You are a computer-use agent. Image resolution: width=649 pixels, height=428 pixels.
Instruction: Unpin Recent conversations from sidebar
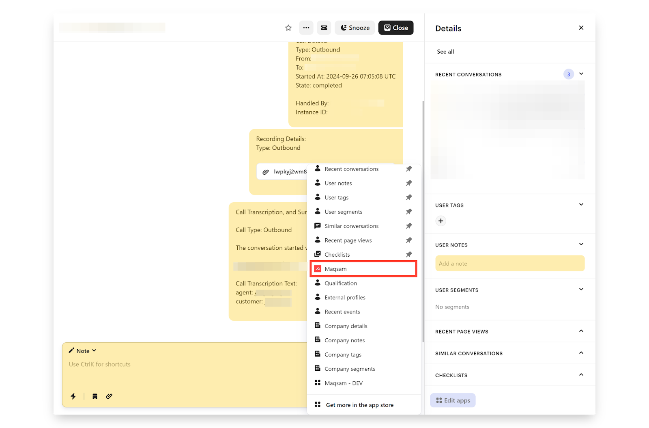click(409, 169)
